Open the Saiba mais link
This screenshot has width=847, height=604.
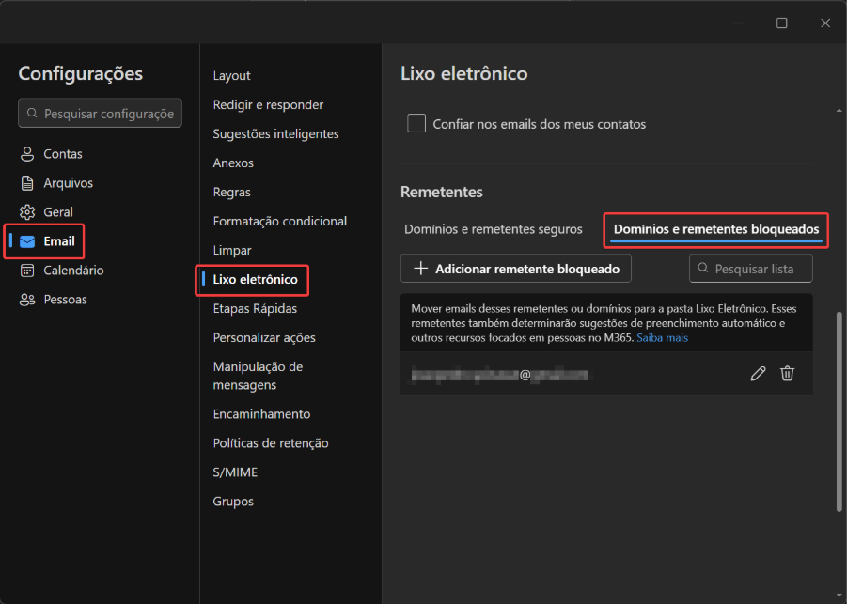click(662, 337)
